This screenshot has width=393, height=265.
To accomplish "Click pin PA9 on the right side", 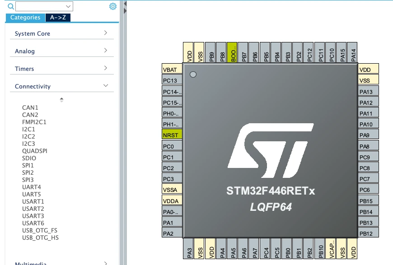I will (369, 135).
